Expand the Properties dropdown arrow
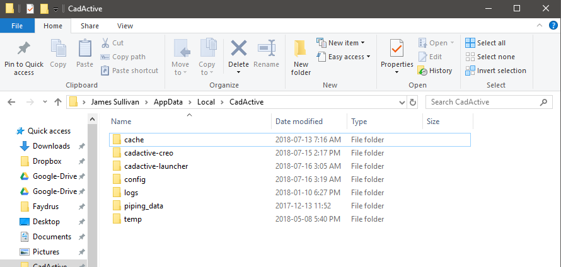The image size is (561, 267). 396,72
